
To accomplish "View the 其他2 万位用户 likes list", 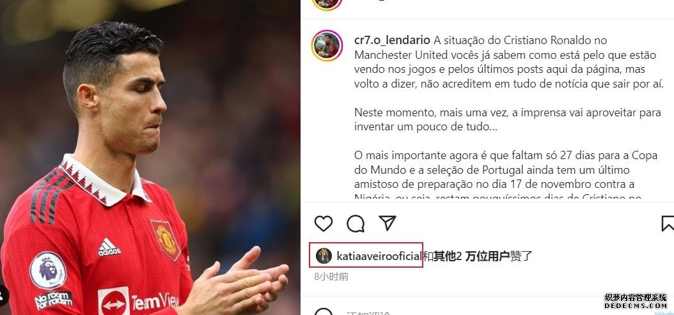I will tap(471, 256).
